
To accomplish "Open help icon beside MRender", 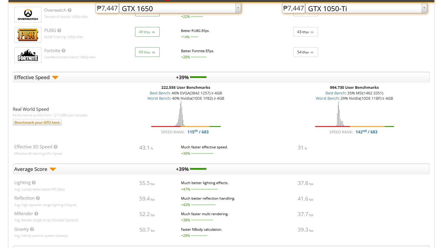I will (36, 214).
